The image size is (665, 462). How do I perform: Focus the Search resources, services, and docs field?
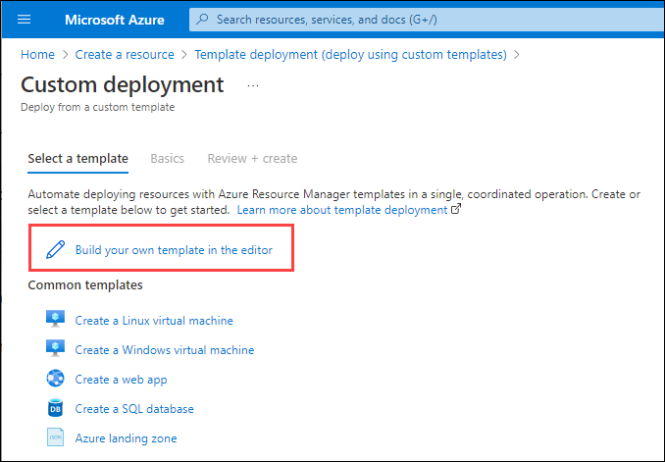point(427,20)
